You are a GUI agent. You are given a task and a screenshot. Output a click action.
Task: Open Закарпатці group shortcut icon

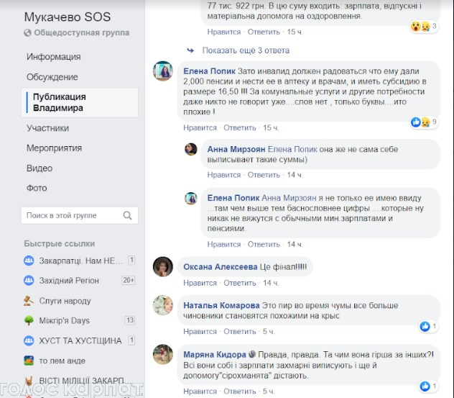pos(29,261)
